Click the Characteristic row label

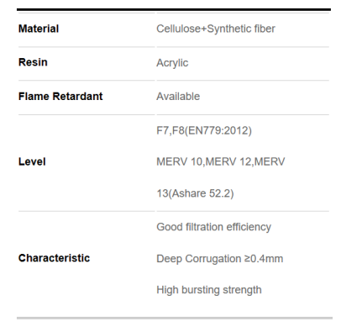coord(54,258)
